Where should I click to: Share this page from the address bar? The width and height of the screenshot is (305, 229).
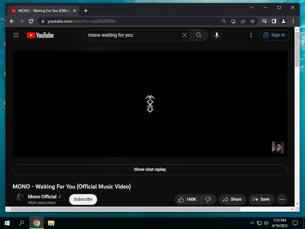(243, 21)
